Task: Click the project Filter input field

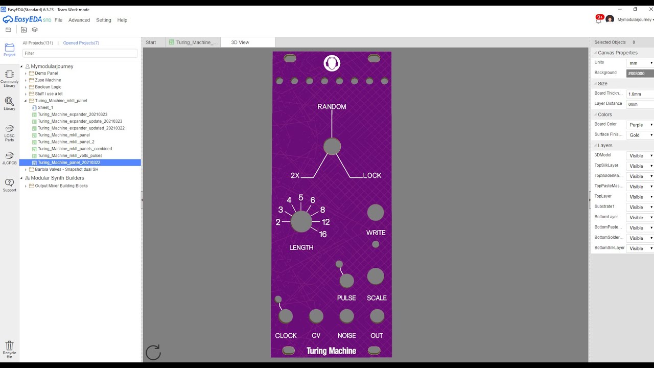Action: pyautogui.click(x=80, y=53)
